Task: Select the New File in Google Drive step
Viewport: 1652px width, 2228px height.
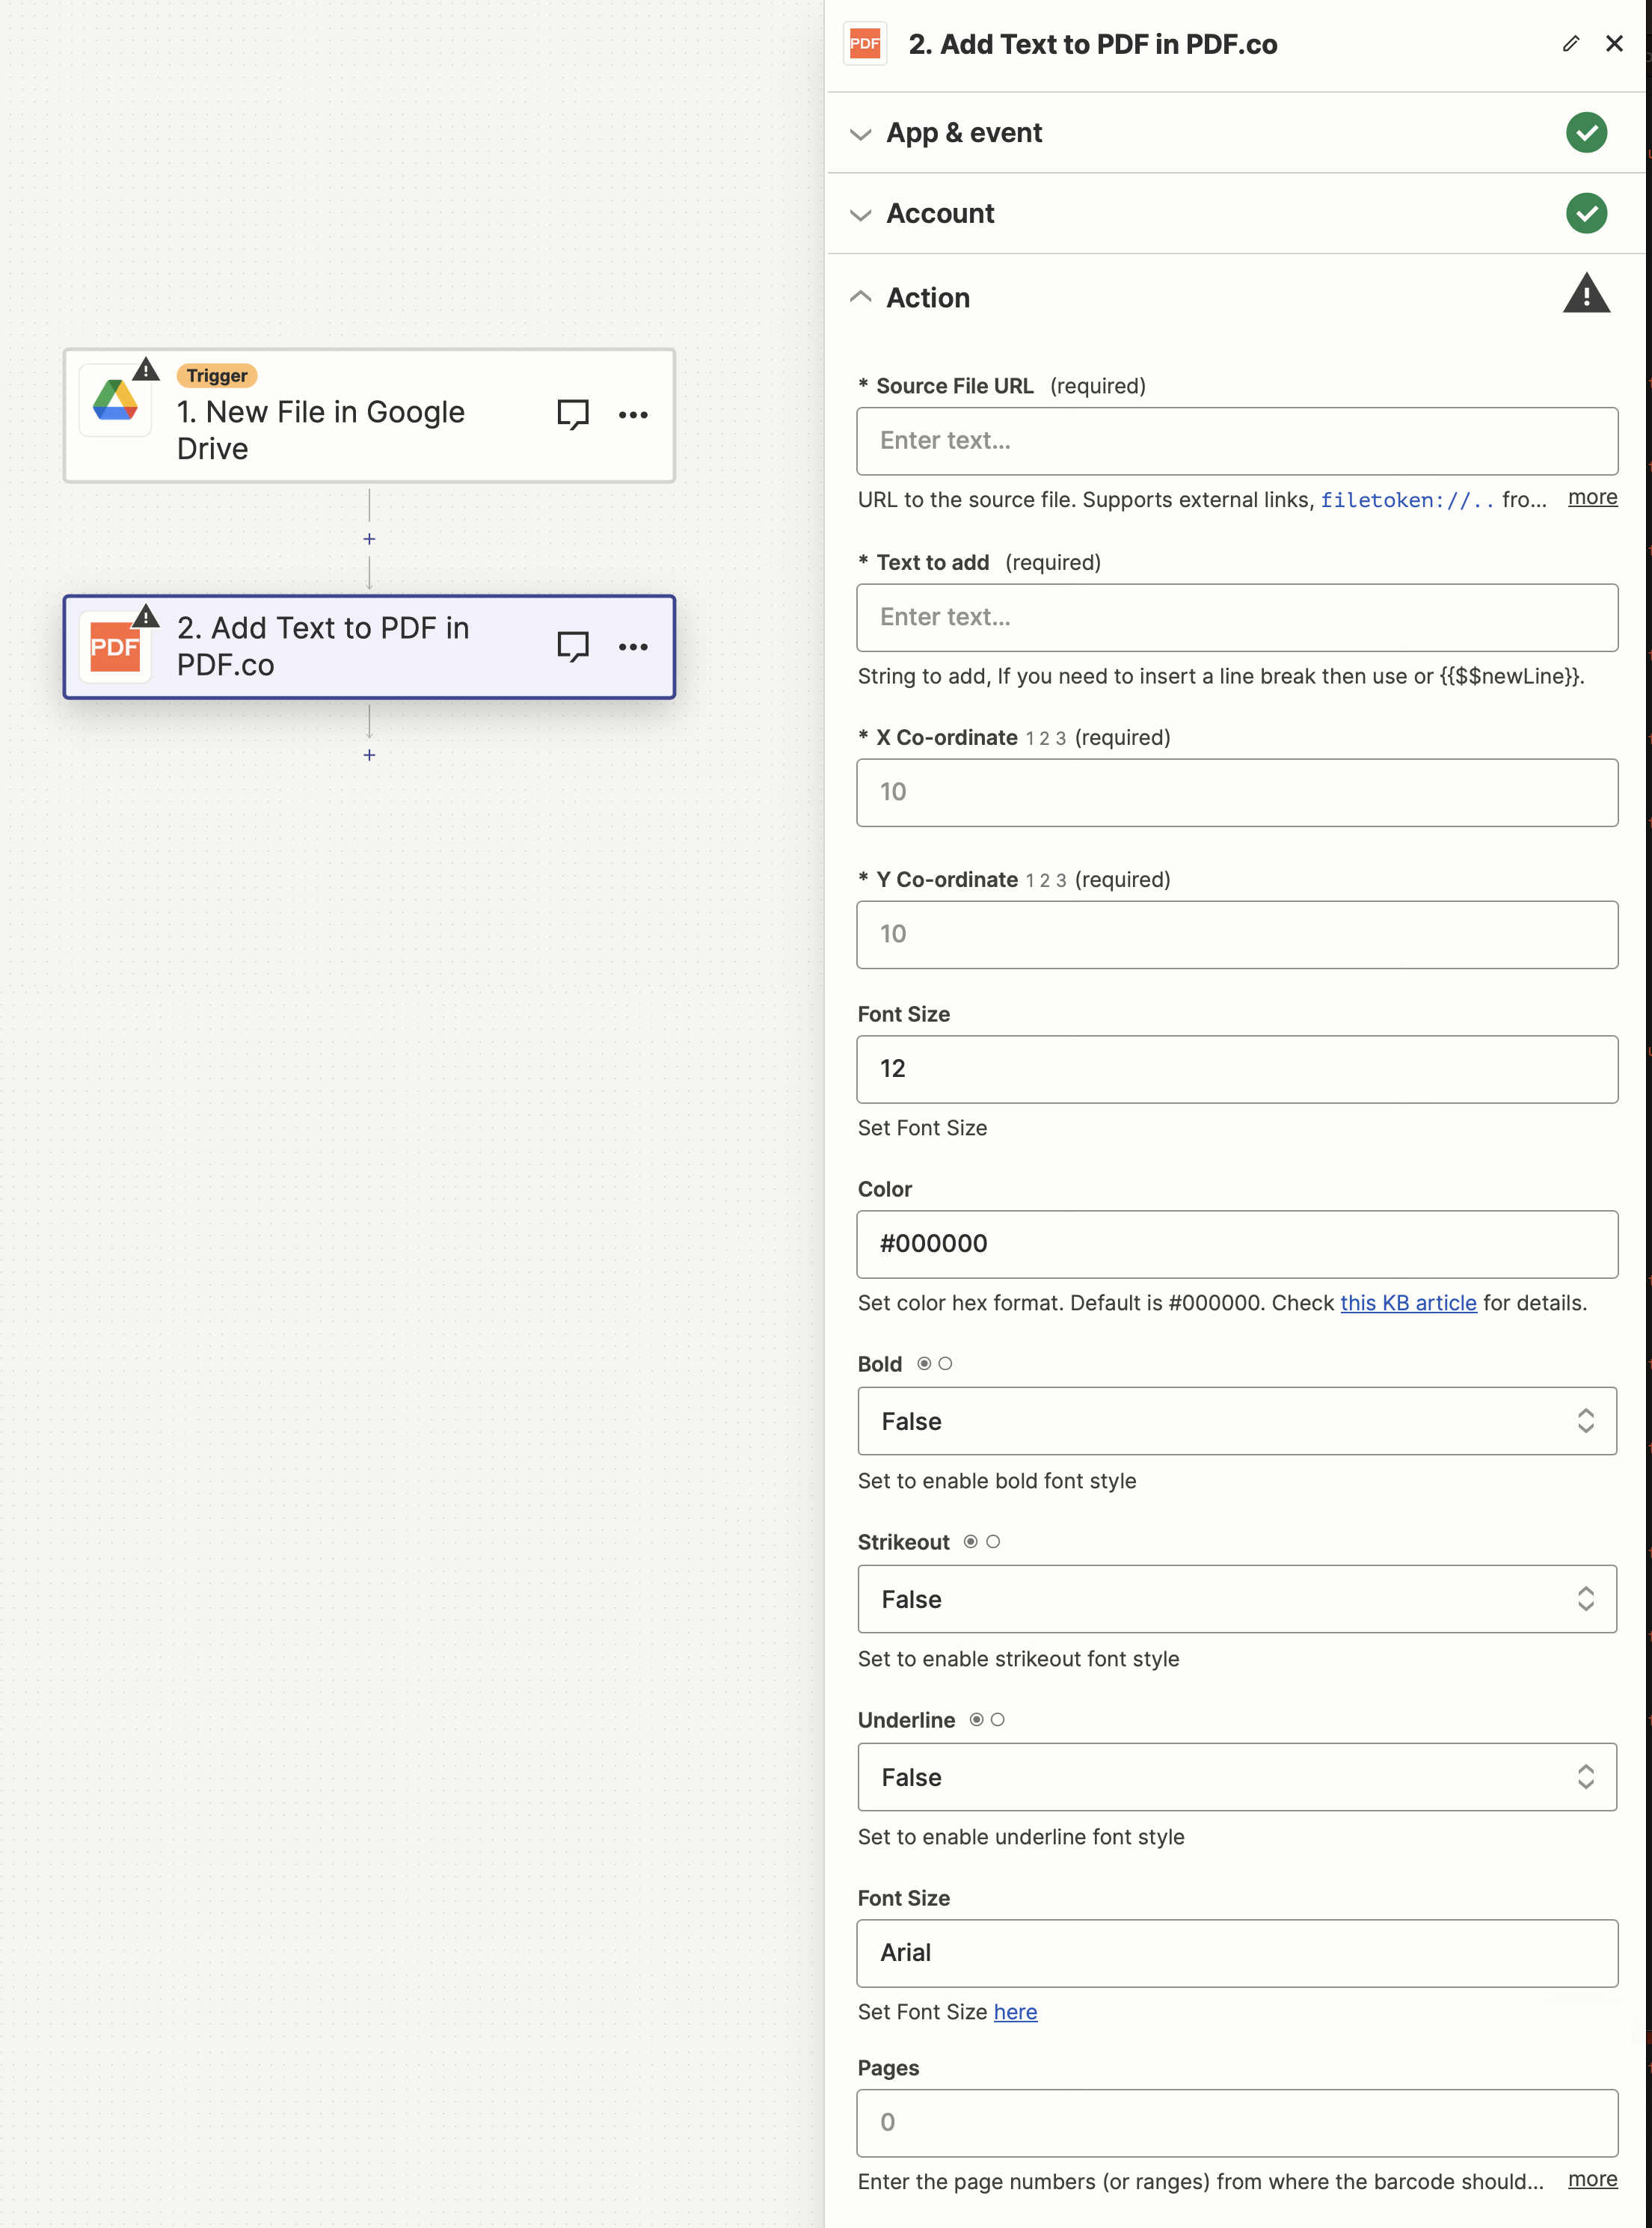Action: (369, 416)
